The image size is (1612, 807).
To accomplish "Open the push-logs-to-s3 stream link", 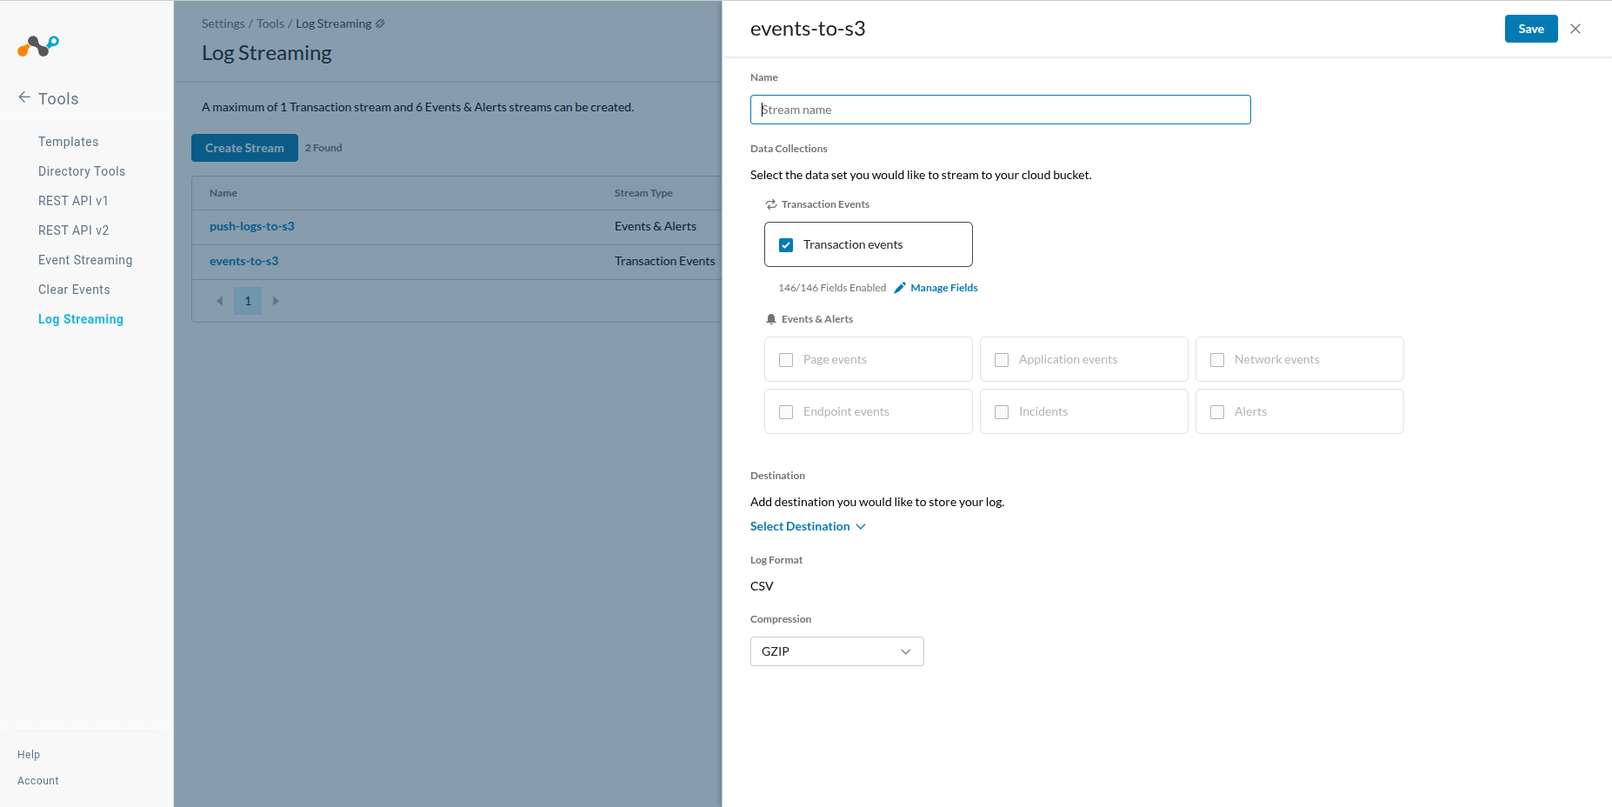I will click(x=251, y=226).
